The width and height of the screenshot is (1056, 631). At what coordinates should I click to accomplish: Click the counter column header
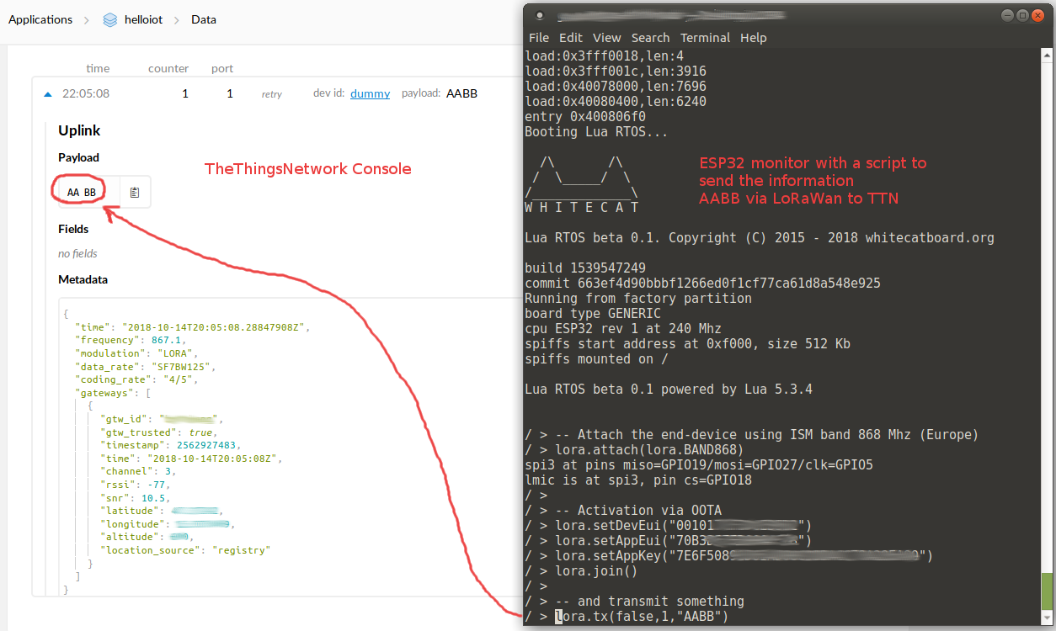click(168, 68)
